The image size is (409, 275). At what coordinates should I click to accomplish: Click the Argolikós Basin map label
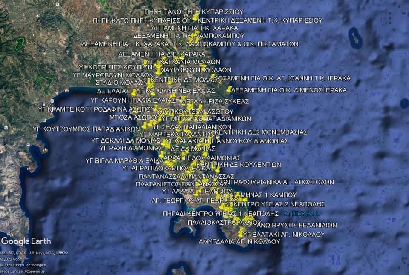click(x=302, y=213)
